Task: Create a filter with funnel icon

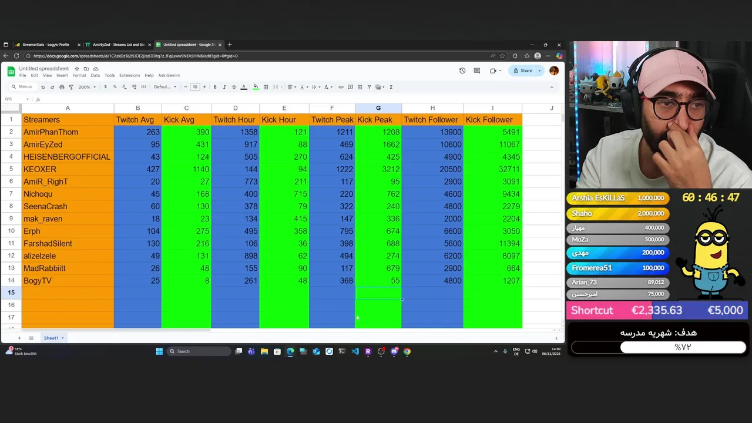Action: click(369, 87)
